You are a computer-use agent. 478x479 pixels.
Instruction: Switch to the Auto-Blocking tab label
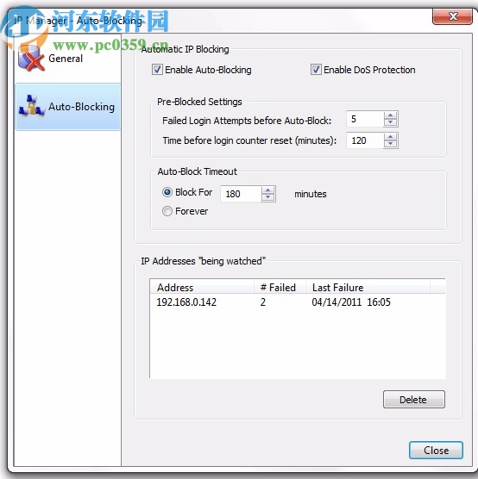[x=81, y=107]
